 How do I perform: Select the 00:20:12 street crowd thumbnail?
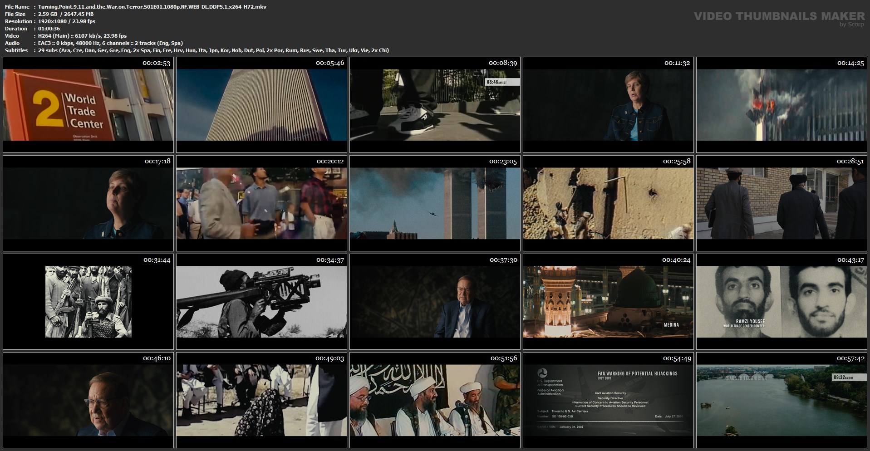(x=261, y=203)
